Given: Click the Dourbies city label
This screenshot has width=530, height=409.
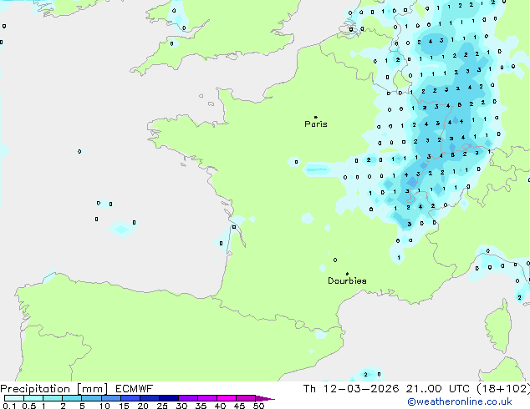Looking at the screenshot, I should (347, 280).
